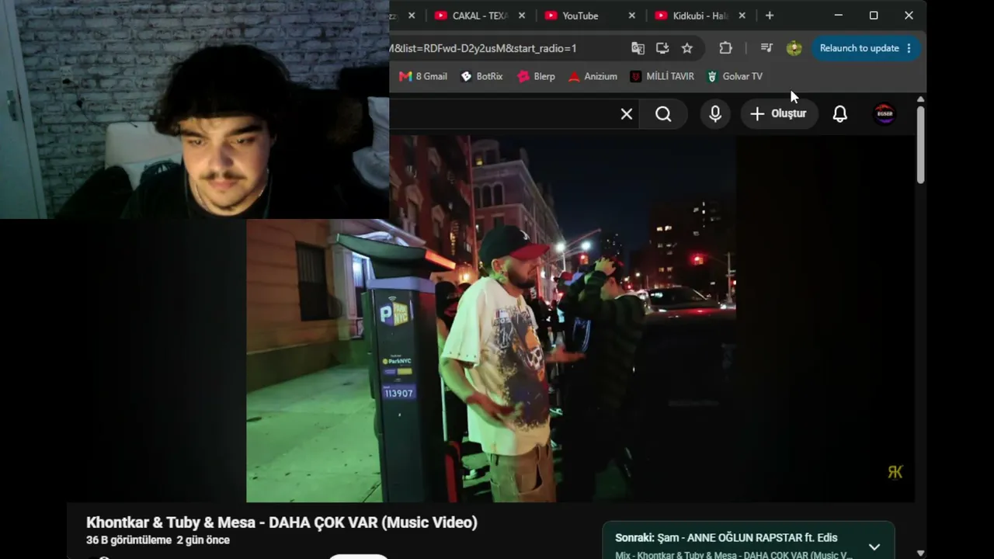Click the scrollbar up arrow

pos(920,99)
